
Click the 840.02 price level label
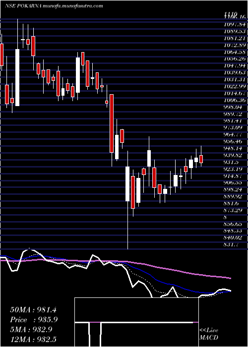(x=234, y=237)
